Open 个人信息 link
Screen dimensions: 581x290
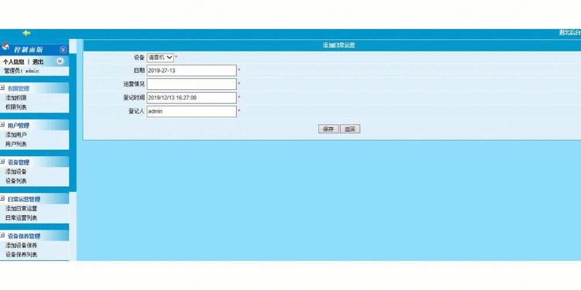point(14,62)
